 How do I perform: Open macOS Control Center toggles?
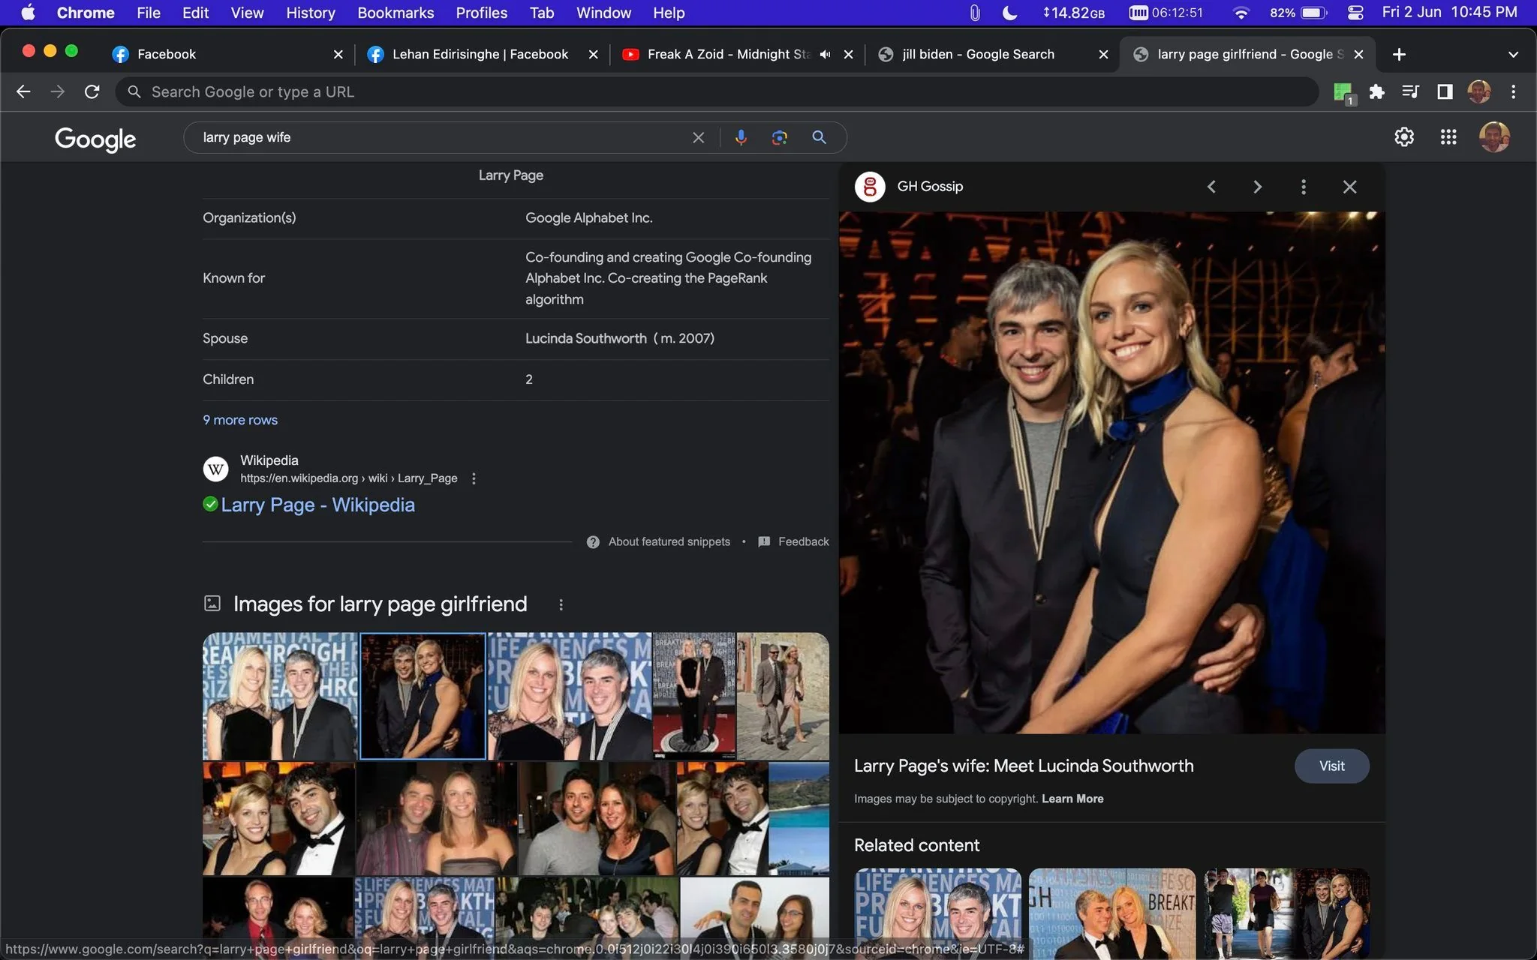pos(1355,13)
